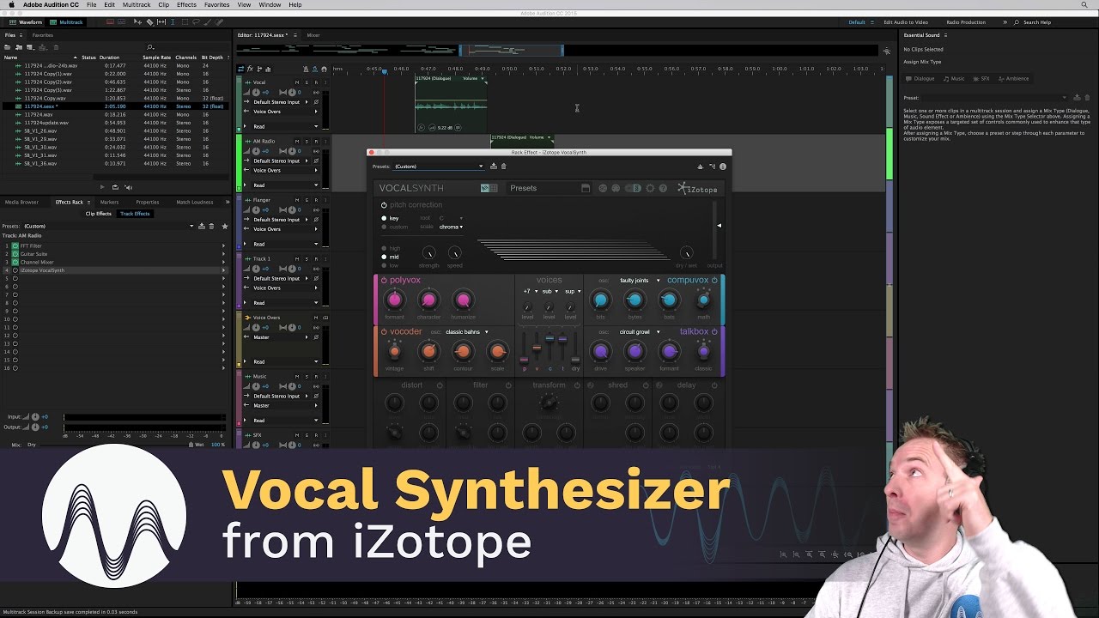The height and width of the screenshot is (618, 1099).
Task: Toggle power for Guitar Suite effect
Action: tap(15, 254)
